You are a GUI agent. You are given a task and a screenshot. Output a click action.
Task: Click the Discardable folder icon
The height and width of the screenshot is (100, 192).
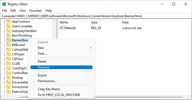pos(8,82)
